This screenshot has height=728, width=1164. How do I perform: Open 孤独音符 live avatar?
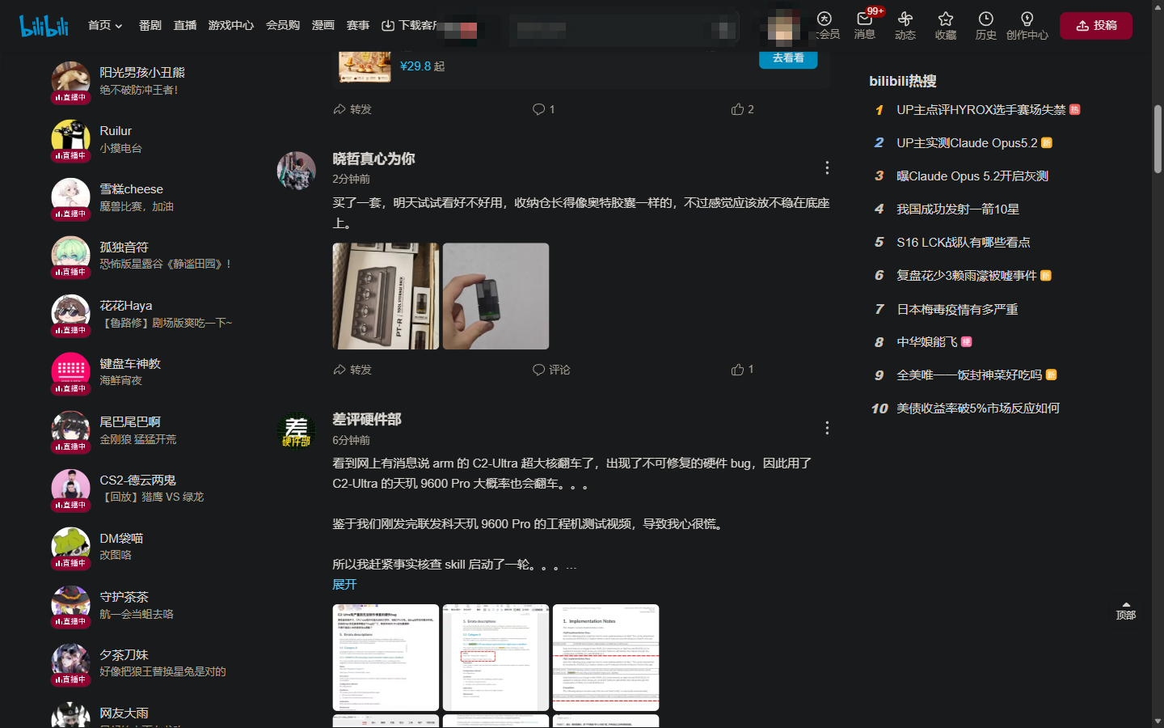click(70, 256)
